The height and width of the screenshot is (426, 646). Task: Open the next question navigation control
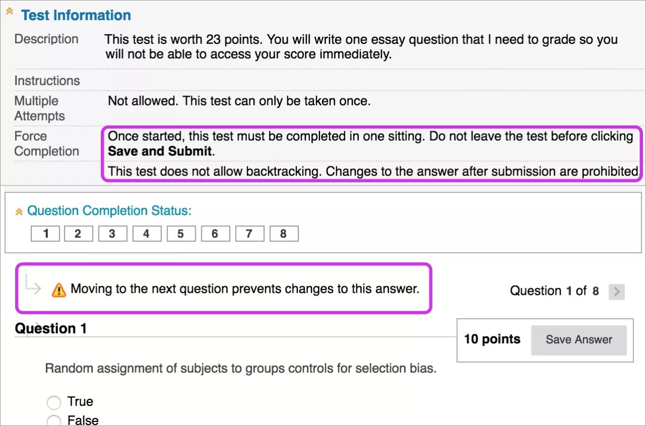tap(616, 290)
